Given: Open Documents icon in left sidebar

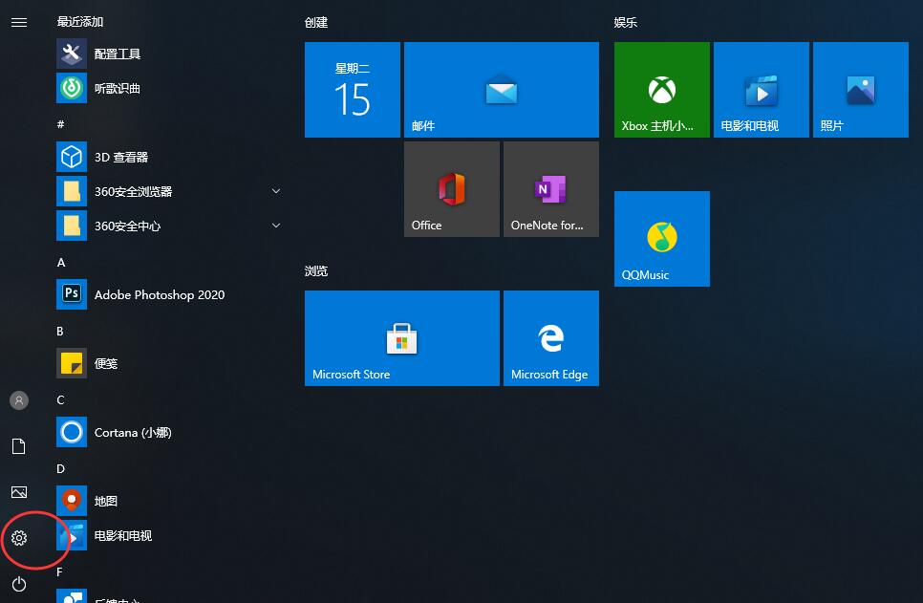Looking at the screenshot, I should tap(18, 446).
